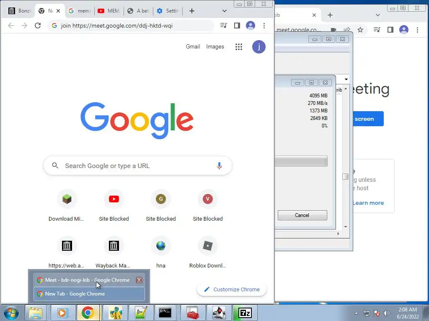Click the forward arrow in the front Chrome window
This screenshot has width=429, height=321.
click(x=24, y=25)
